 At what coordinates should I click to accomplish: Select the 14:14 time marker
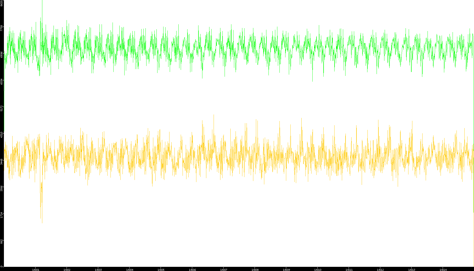[443, 269]
